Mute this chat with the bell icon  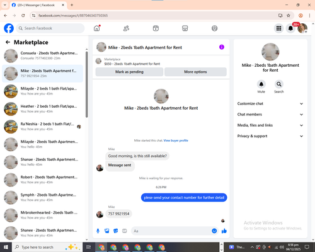pos(261,84)
